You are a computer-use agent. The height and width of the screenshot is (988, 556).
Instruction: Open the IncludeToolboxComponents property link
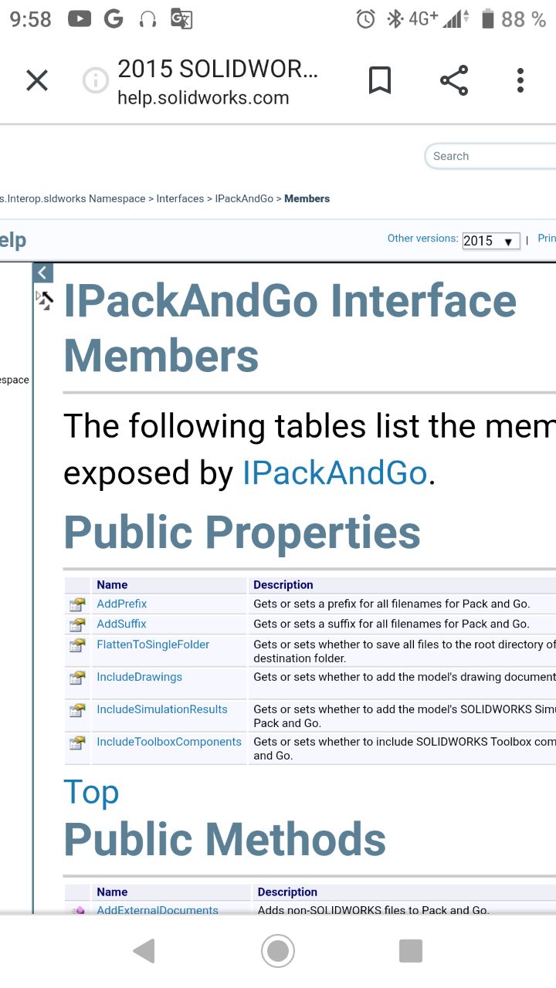pos(169,742)
